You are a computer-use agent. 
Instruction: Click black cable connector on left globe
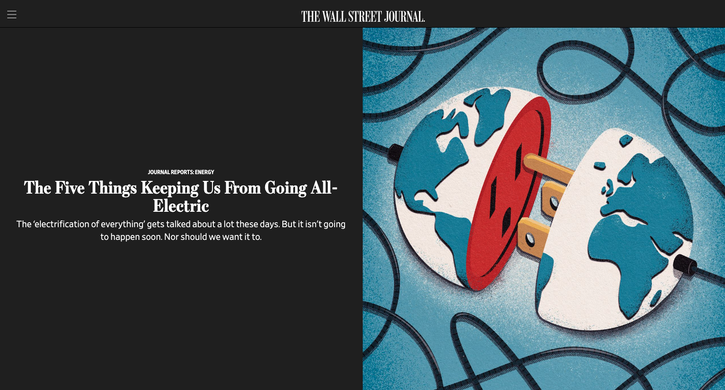coord(394,153)
